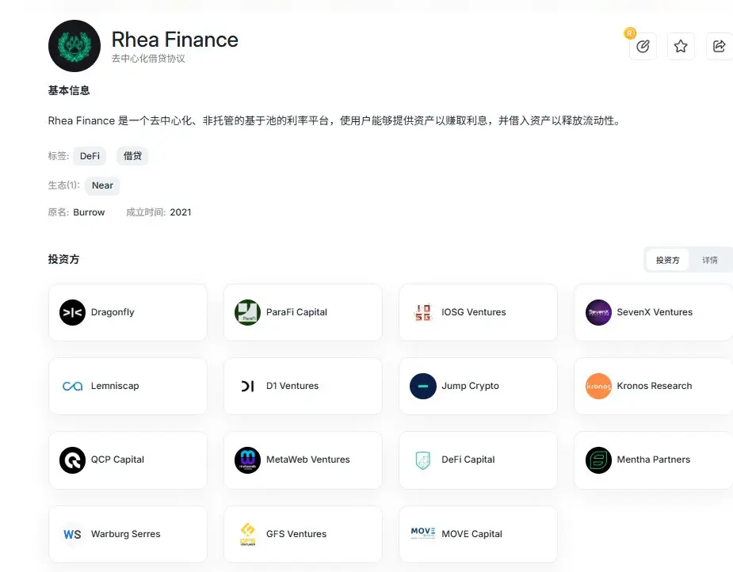Click the Rhea Finance project logo

(74, 46)
